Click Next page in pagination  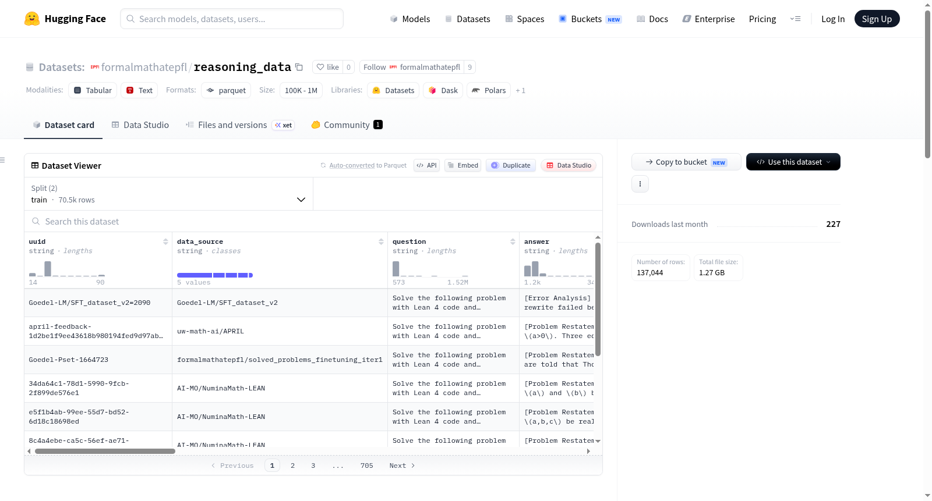[x=402, y=466]
